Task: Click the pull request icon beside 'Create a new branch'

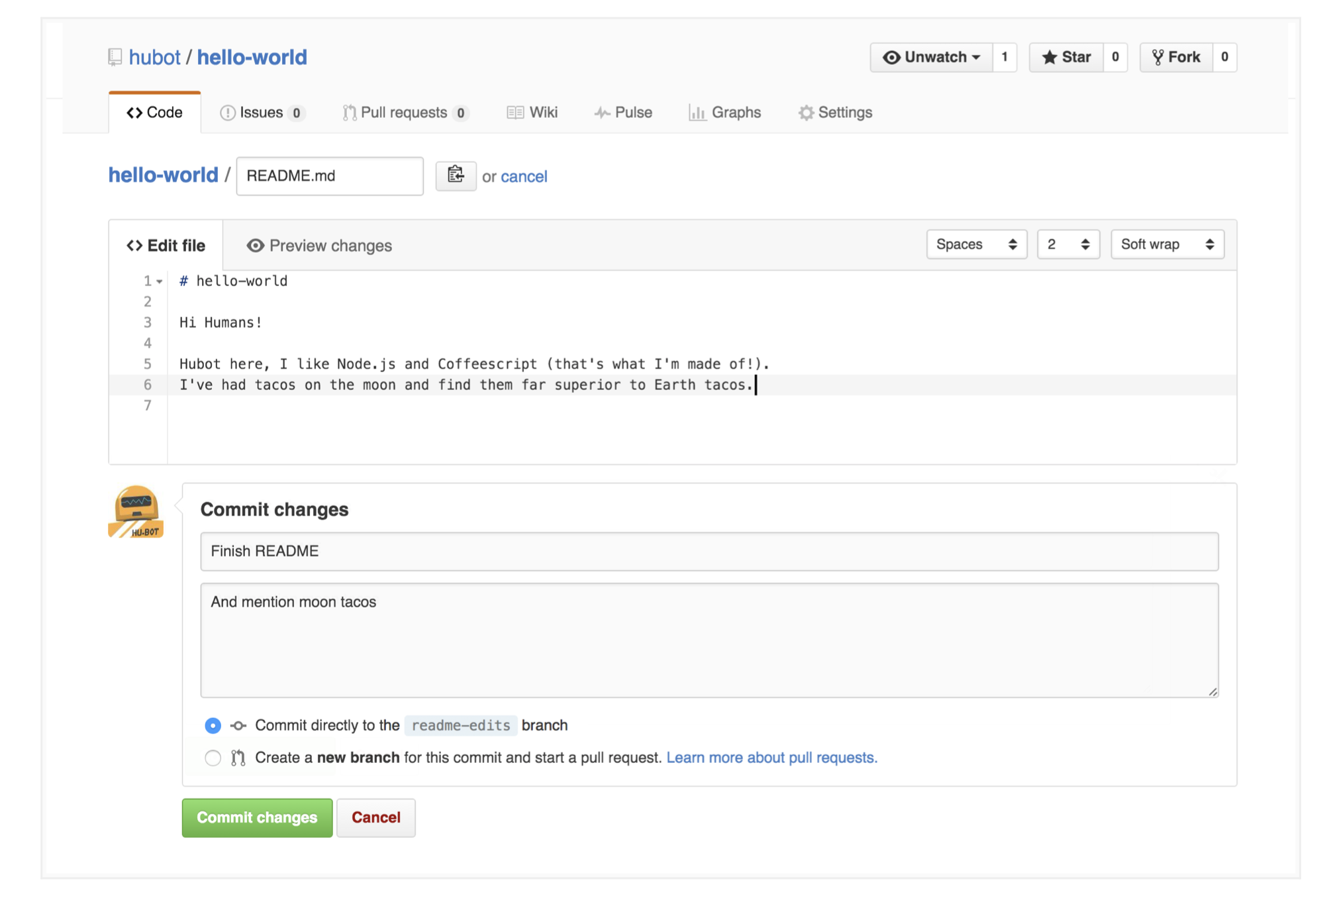Action: (238, 758)
